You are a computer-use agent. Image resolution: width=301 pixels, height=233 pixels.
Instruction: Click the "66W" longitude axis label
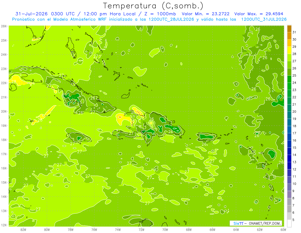[212, 229]
